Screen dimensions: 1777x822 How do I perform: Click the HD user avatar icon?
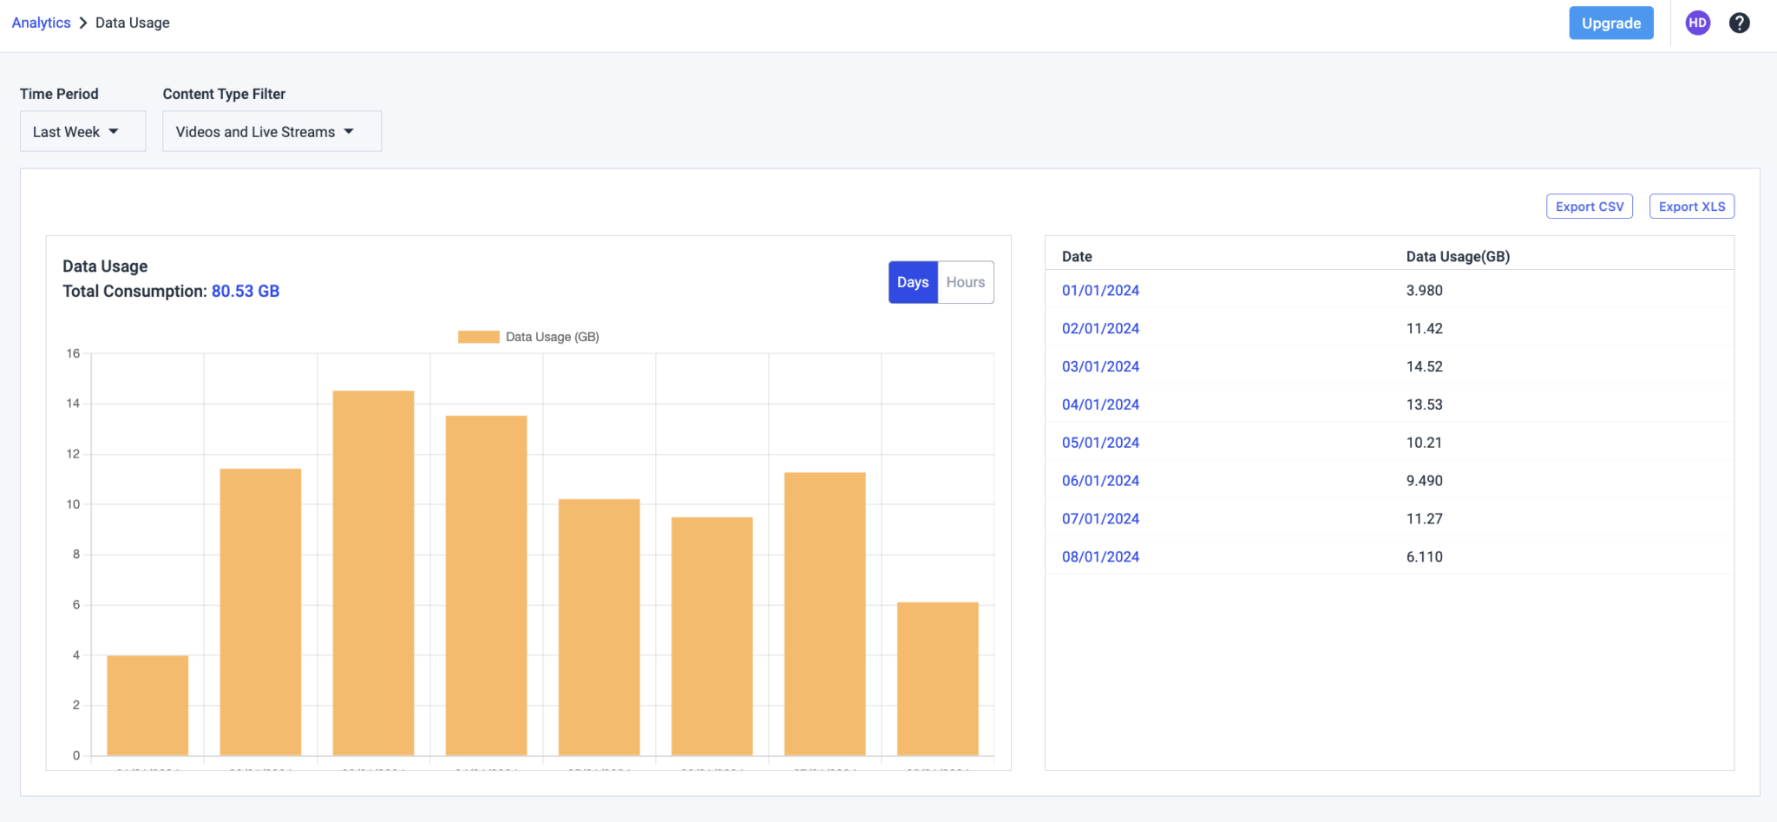(1697, 23)
